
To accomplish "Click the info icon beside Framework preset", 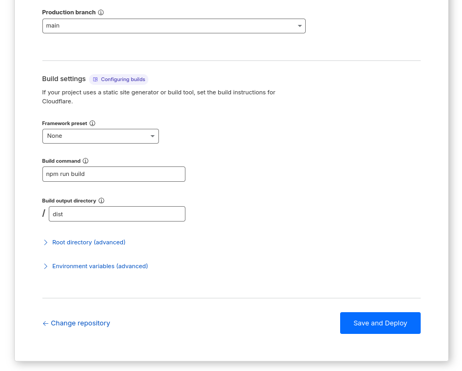I will click(x=92, y=123).
